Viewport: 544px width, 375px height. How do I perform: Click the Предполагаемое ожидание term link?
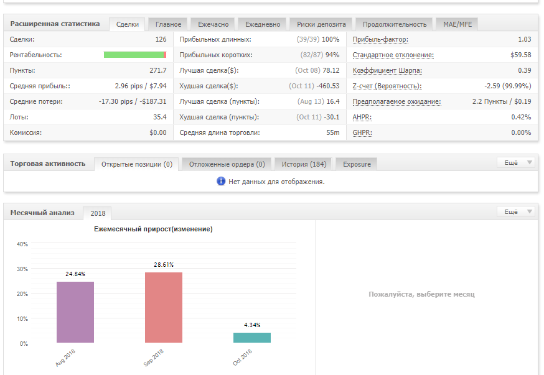[x=396, y=101]
